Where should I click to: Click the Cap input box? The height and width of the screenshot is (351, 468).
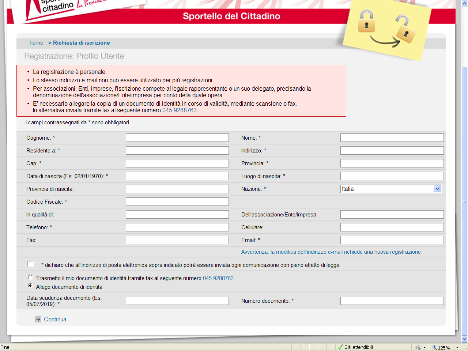click(177, 163)
